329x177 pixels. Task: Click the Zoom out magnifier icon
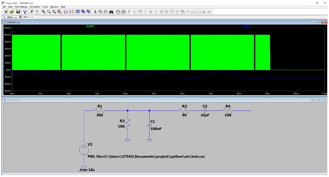[54, 12]
